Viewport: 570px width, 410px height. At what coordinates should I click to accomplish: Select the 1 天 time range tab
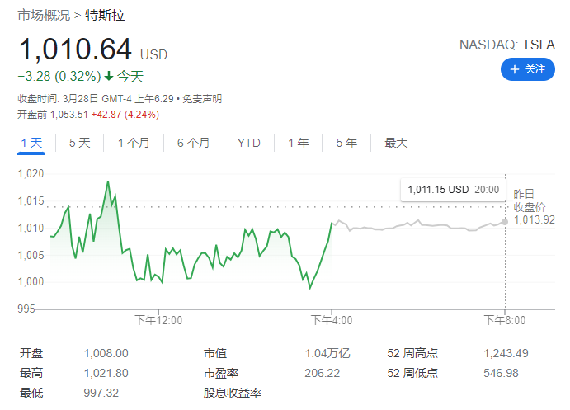31,143
